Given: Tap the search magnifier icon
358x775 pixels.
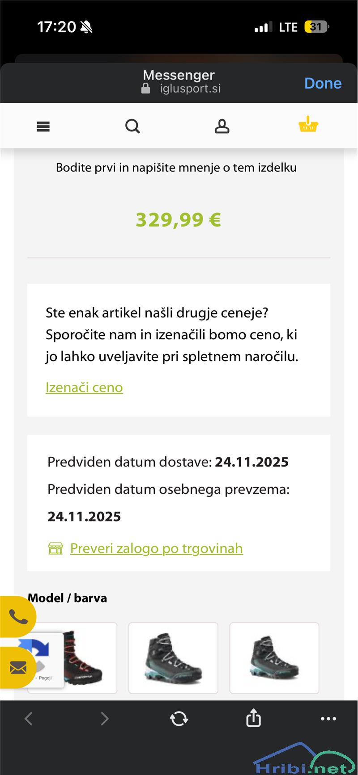Looking at the screenshot, I should click(x=132, y=126).
